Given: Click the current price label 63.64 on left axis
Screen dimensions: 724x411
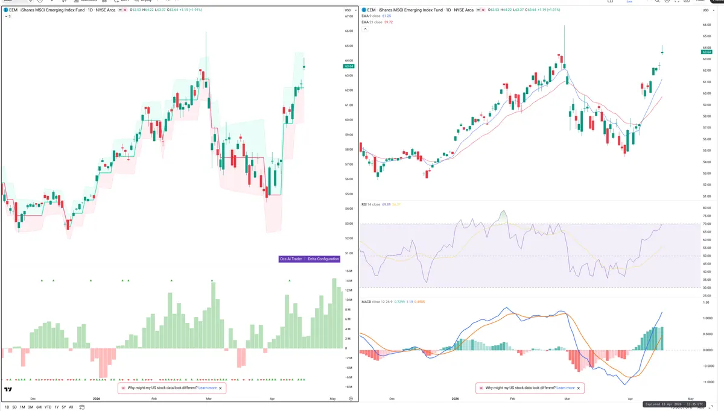Looking at the screenshot, I should (348, 66).
